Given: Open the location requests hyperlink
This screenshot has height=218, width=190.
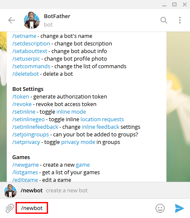Looking at the screenshot, I should coord(102,120).
